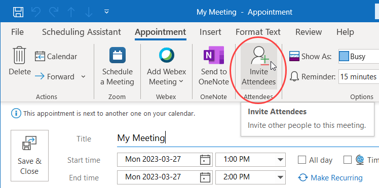Click the Make Recurring circular arrows icon
Image resolution: width=379 pixels, height=188 pixels.
[303, 177]
